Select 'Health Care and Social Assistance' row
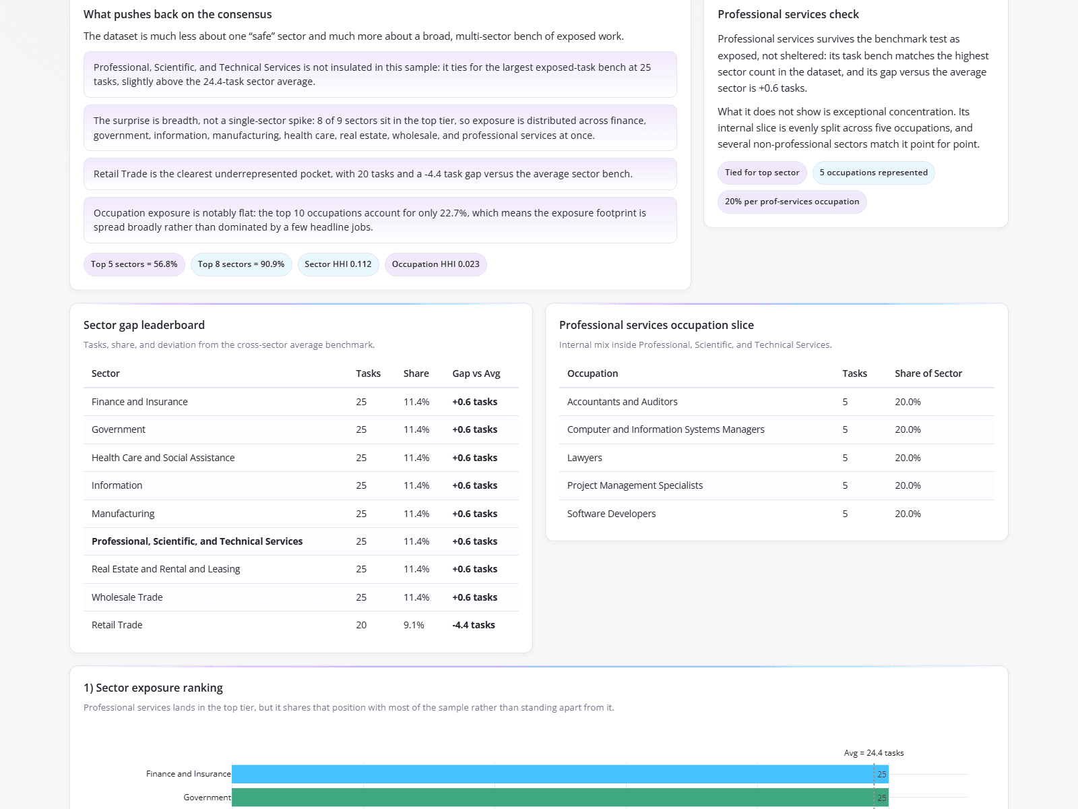The width and height of the screenshot is (1078, 809). coord(301,458)
